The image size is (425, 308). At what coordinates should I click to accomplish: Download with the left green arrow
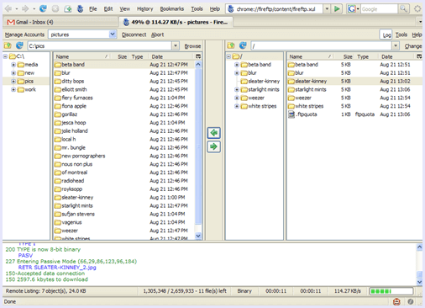(214, 133)
